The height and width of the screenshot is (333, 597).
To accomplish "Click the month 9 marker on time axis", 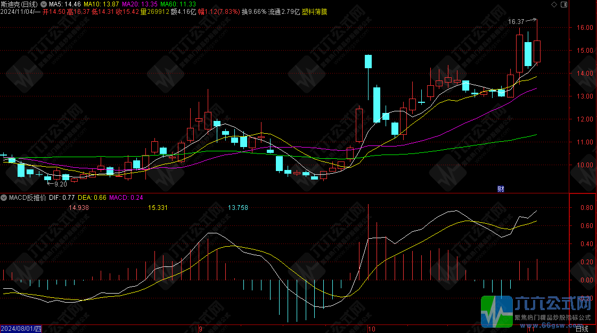I will coord(200,329).
